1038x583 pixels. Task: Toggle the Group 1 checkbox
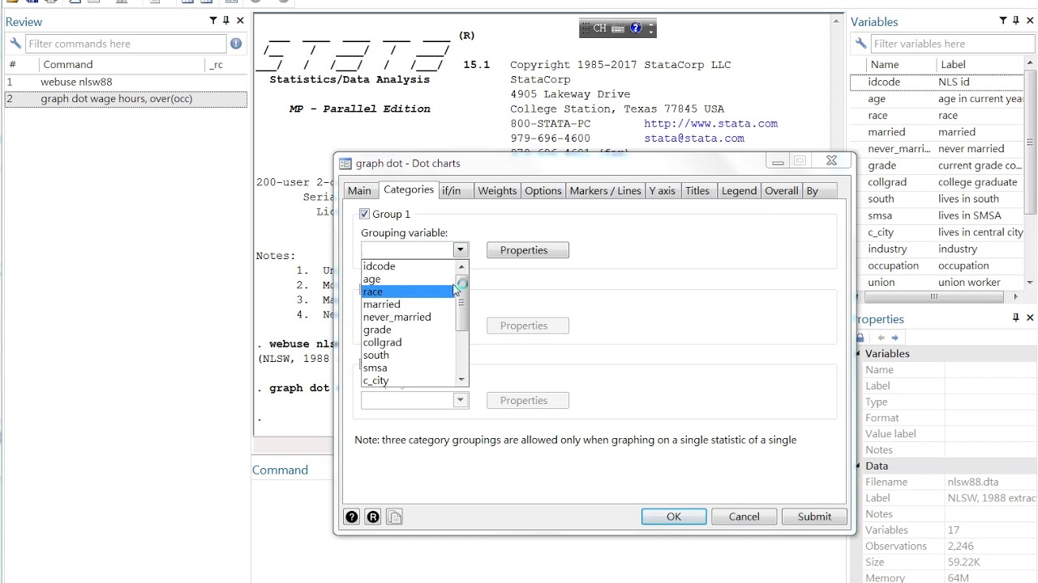(x=365, y=214)
